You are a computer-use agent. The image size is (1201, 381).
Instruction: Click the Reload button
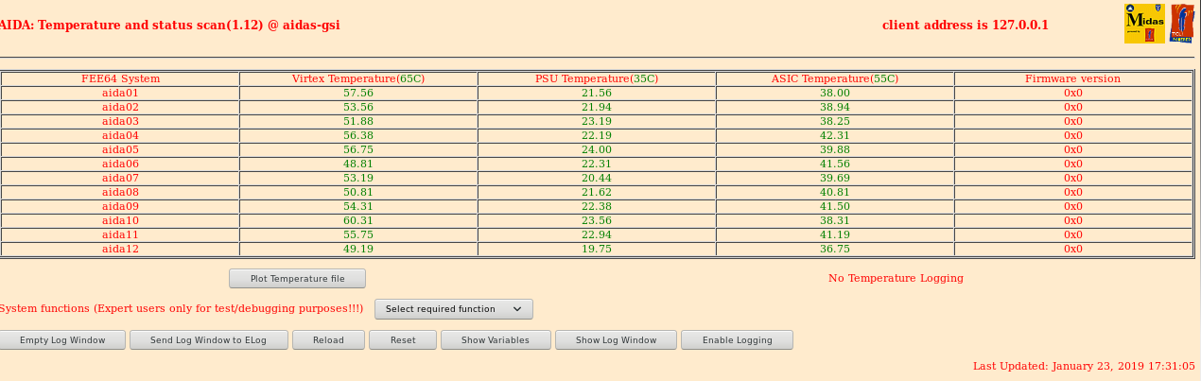(x=328, y=340)
